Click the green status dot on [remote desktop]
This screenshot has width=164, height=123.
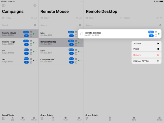(159, 34)
